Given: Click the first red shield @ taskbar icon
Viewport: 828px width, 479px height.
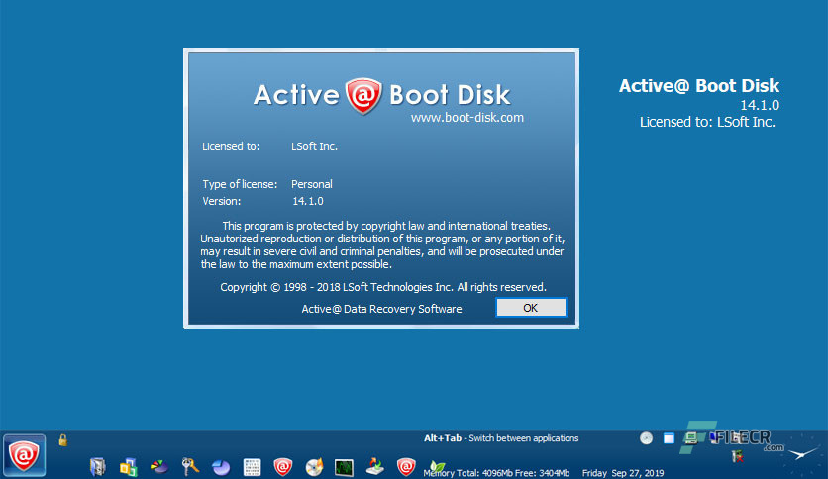Looking at the screenshot, I should [x=282, y=467].
